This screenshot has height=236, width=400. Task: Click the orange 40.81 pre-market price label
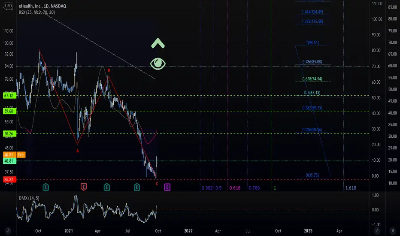pos(9,154)
